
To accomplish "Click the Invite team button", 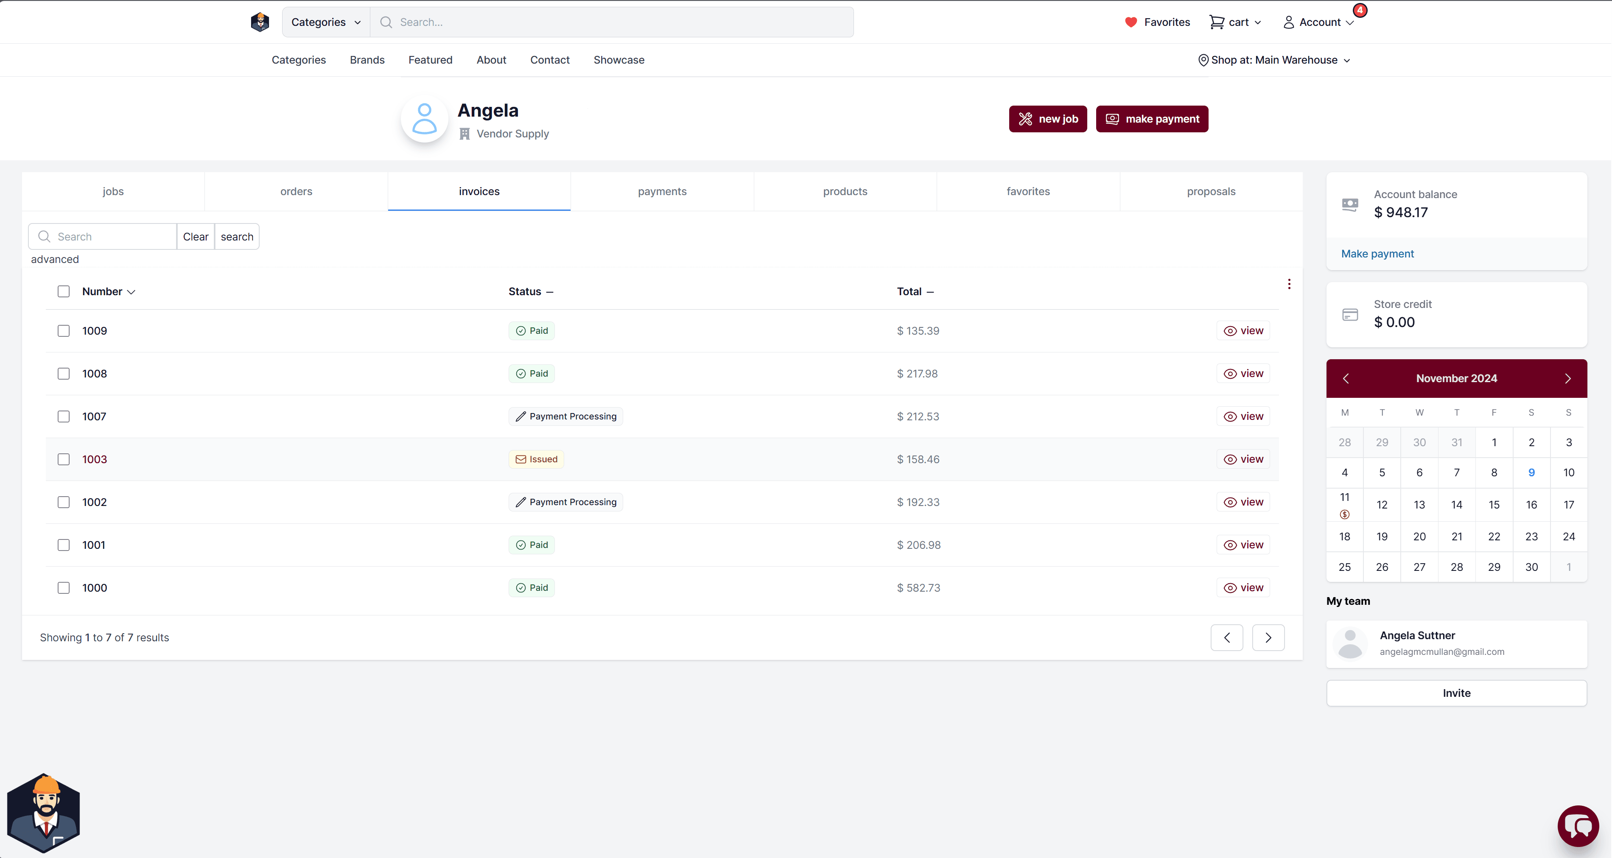I will [1456, 693].
